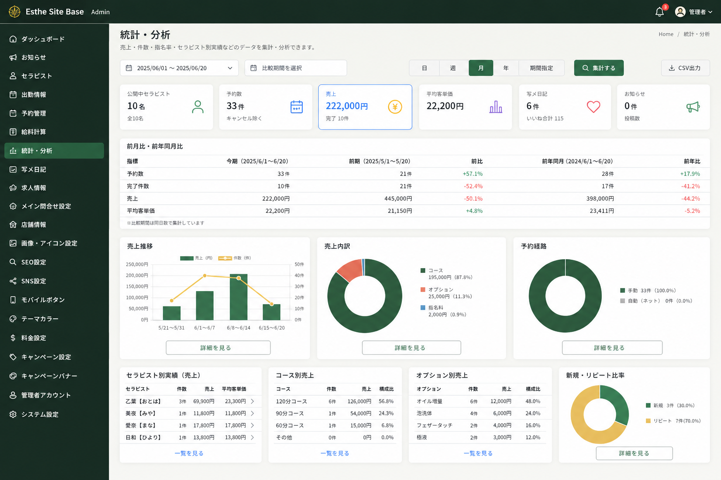Expand the 美夜【みや】 row chevron
The image size is (721, 480).
click(x=253, y=413)
